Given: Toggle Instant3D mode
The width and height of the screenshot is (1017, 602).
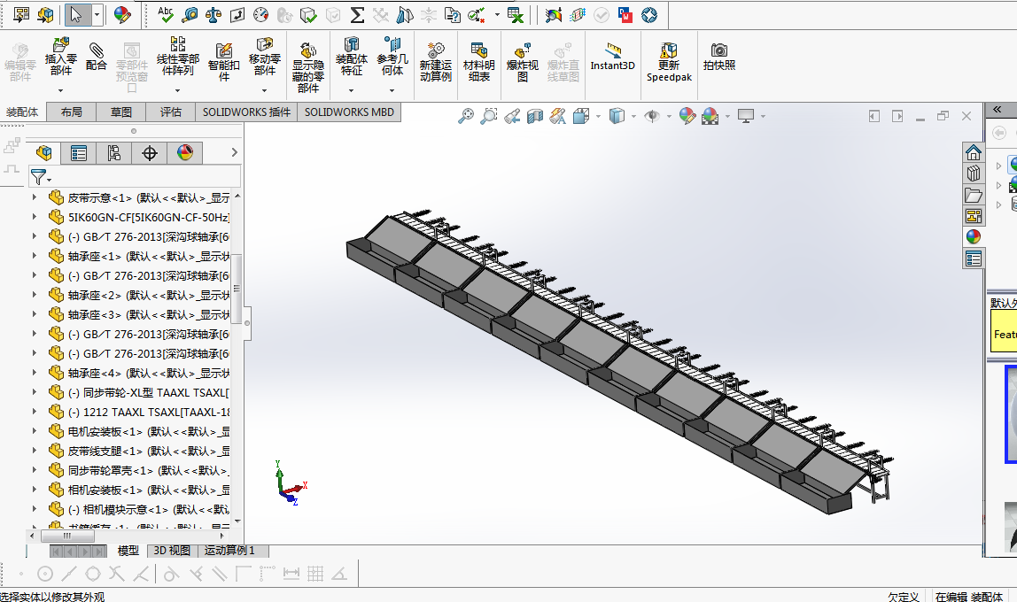Looking at the screenshot, I should point(612,57).
